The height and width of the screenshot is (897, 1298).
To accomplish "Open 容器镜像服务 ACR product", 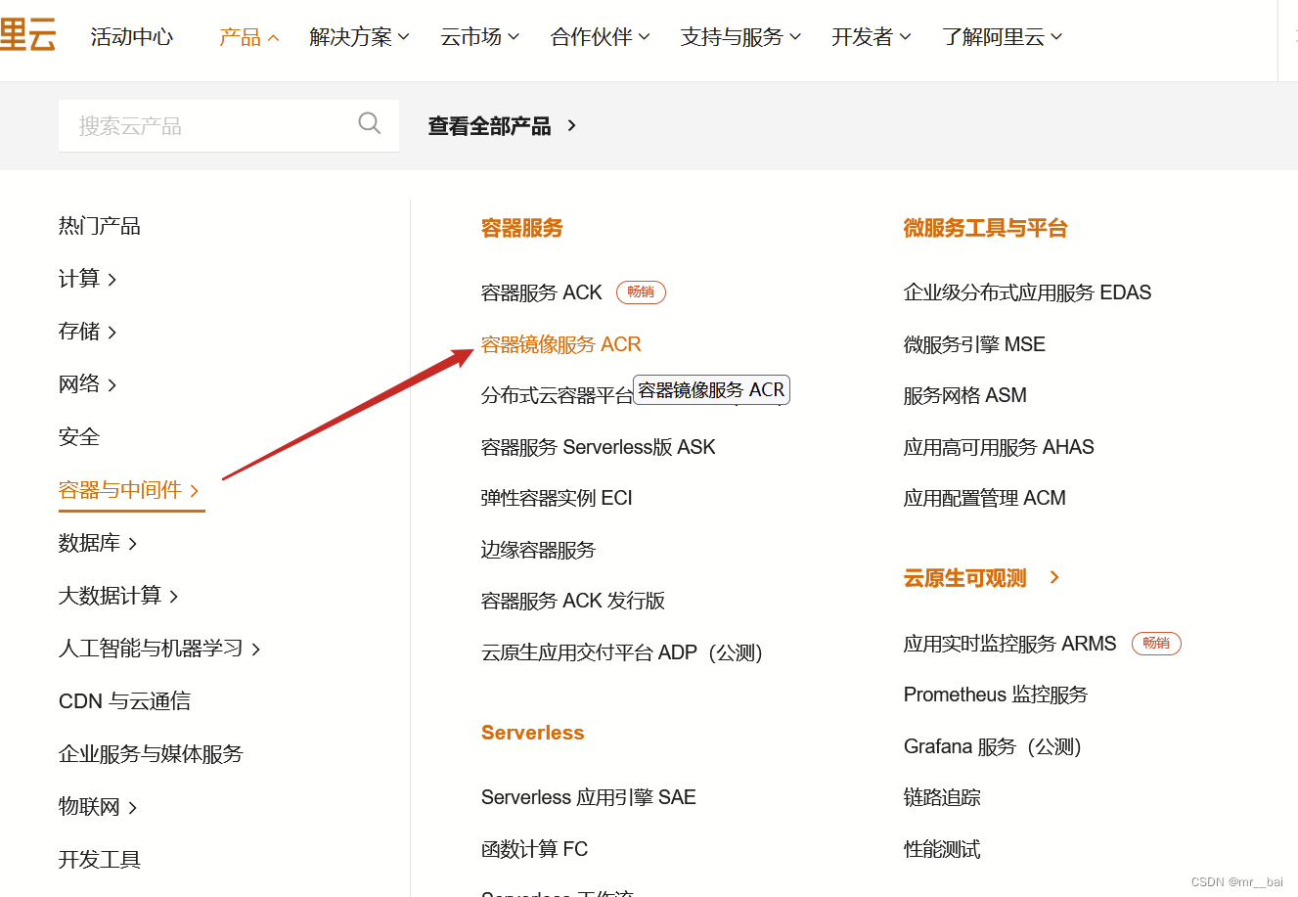I will click(x=561, y=344).
